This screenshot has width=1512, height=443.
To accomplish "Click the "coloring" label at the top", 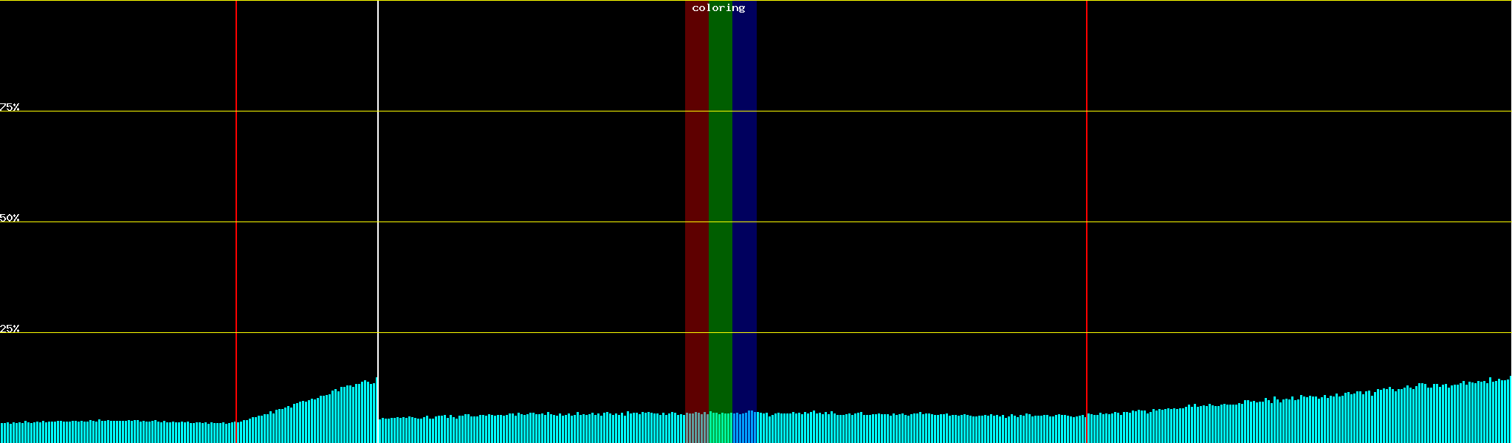I will 718,8.
